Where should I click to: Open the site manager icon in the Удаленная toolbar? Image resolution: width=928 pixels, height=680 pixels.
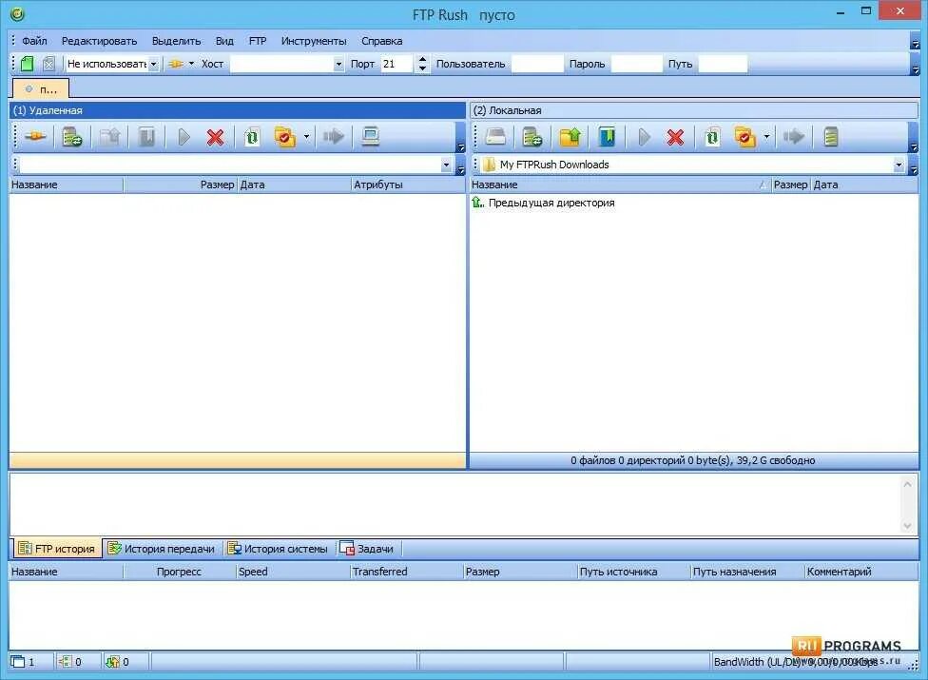click(x=72, y=137)
